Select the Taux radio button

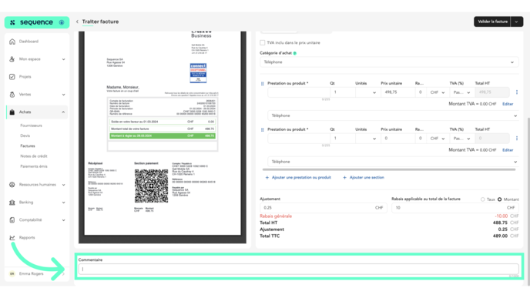tap(483, 199)
